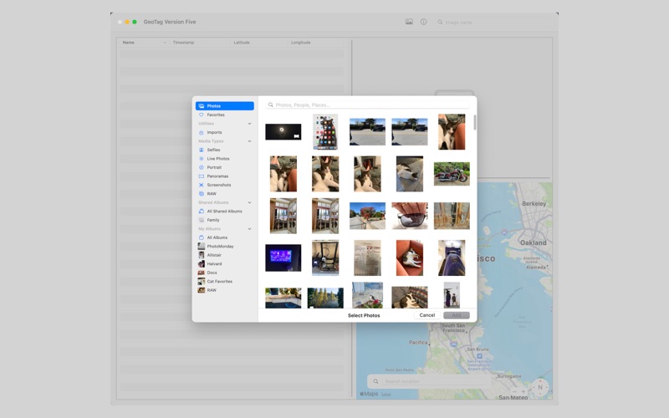Click the All Shared Albums icon
This screenshot has height=418, width=669.
tap(202, 212)
